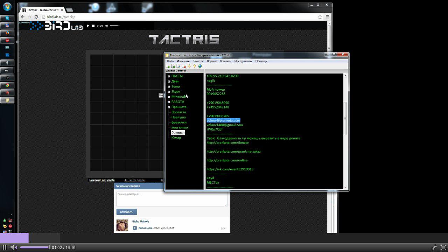Play the BirdLab page audio
448x252 pixels.
88,26
